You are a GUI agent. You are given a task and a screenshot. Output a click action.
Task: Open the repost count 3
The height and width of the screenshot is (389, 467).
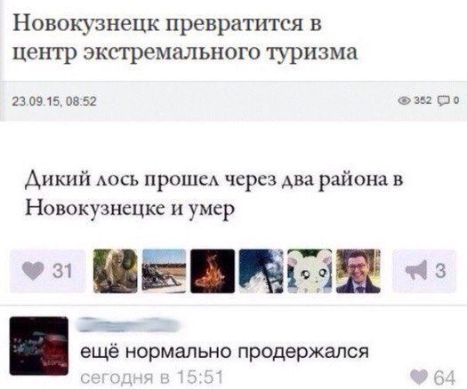[x=439, y=271]
